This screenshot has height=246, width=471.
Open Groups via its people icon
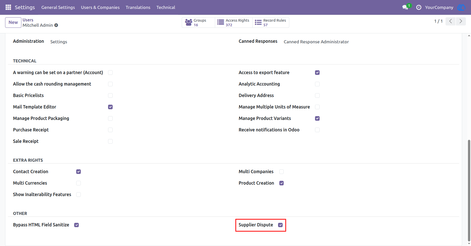189,22
